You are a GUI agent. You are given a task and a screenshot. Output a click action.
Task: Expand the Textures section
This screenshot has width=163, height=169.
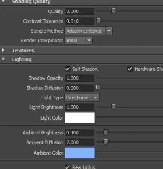3,50
